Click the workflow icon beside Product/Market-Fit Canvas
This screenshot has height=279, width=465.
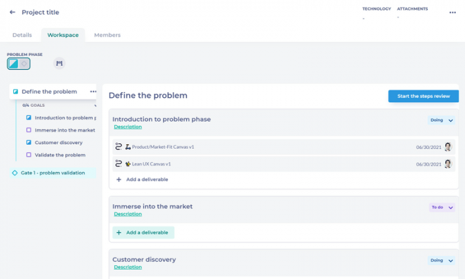coord(118,146)
